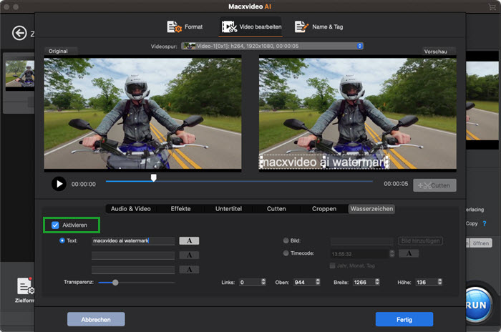Click the third empty text line field
The height and width of the screenshot is (332, 501).
coord(133,270)
